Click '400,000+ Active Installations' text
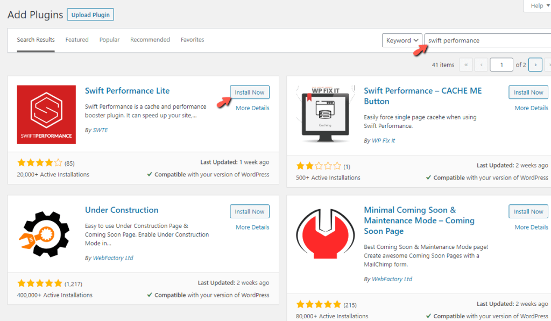551x321 pixels. (55, 295)
